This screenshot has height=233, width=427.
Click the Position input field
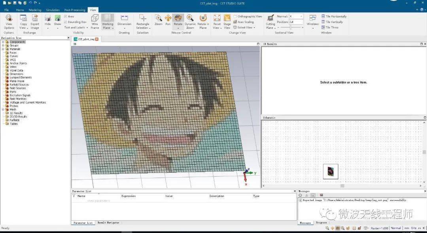(296, 22)
